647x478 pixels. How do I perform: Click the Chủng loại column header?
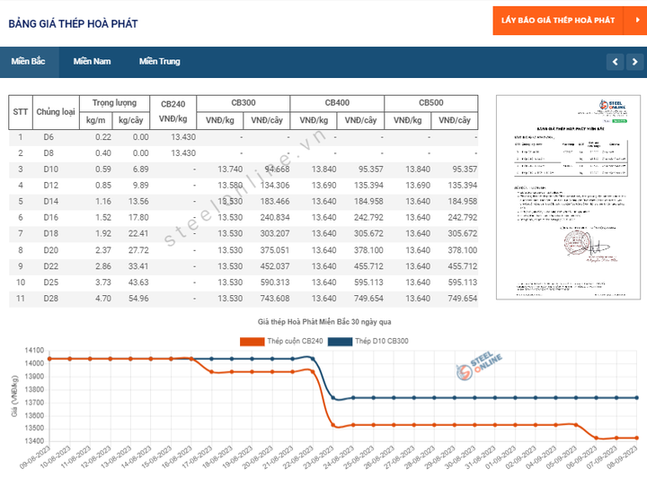point(56,112)
